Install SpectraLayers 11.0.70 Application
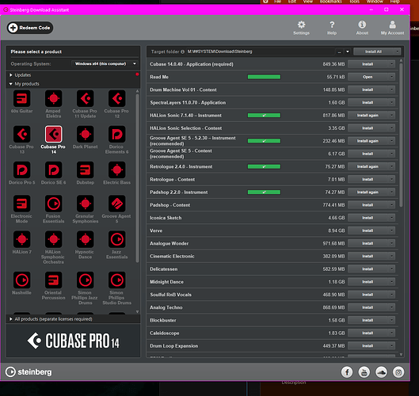 pyautogui.click(x=368, y=103)
